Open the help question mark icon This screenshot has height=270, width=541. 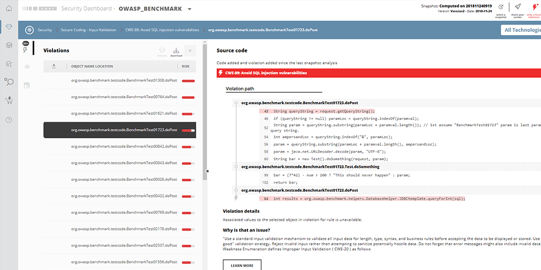pos(9,119)
